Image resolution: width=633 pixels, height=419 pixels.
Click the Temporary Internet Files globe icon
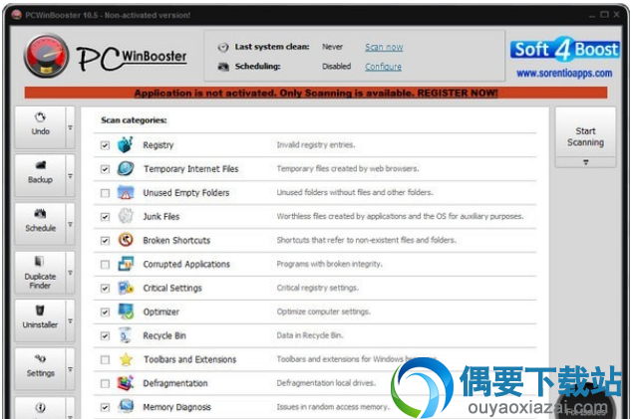click(126, 168)
